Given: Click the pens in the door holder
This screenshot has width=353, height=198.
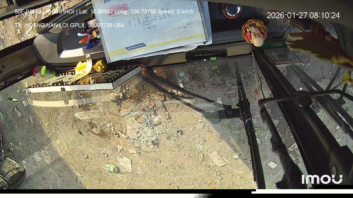Looking at the screenshot, I should [89, 38].
